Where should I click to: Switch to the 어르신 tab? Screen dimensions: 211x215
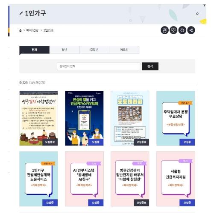(x=124, y=50)
